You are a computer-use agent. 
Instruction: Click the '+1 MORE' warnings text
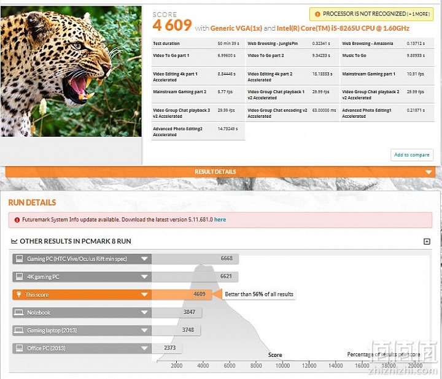pyautogui.click(x=418, y=14)
